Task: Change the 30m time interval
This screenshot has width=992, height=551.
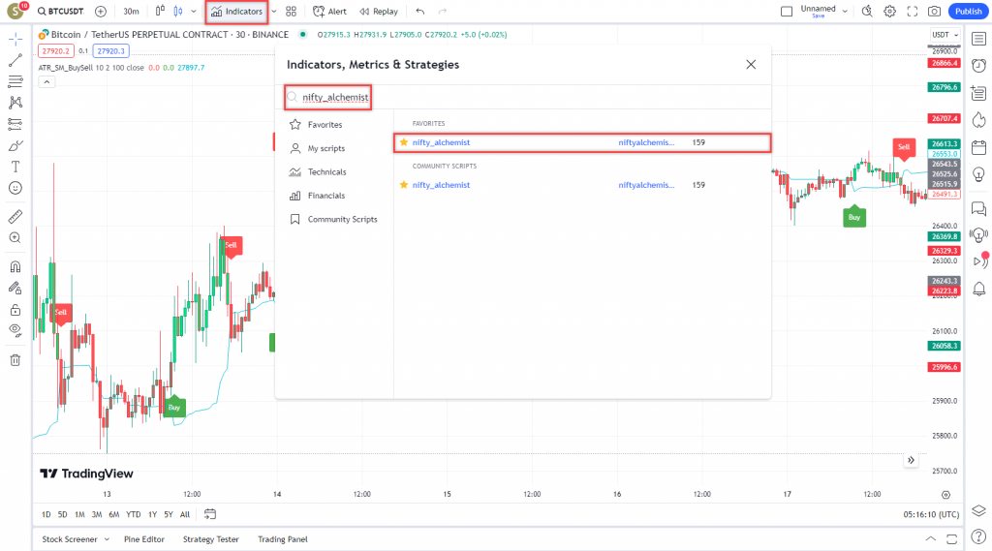Action: point(131,12)
